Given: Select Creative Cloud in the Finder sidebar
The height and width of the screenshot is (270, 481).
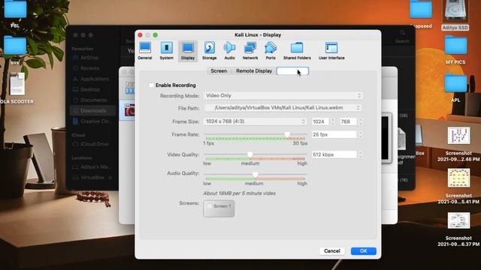Looking at the screenshot, I should point(93,121).
